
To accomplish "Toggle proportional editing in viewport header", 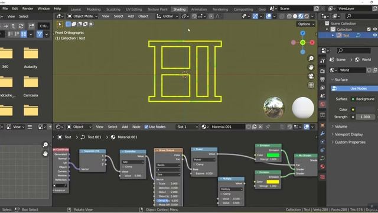I will pos(211,17).
